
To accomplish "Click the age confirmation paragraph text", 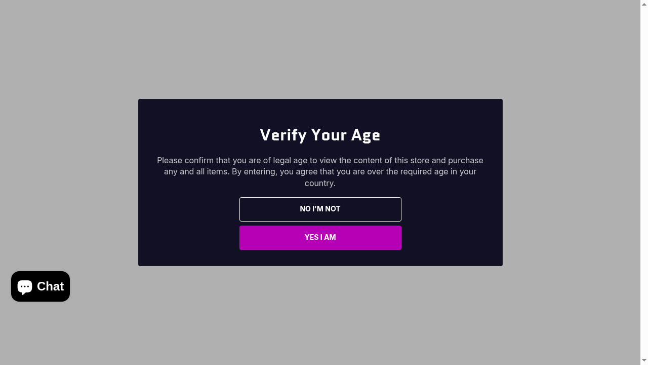I will coord(320,171).
